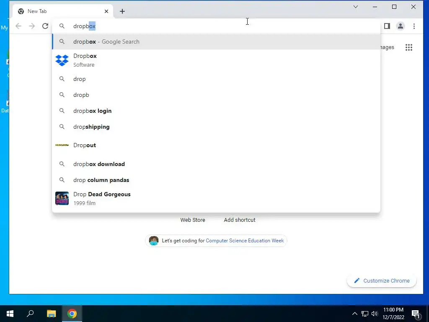Click the Chrome taskbar icon
Screen dimensions: 429x322
click(x=72, y=314)
